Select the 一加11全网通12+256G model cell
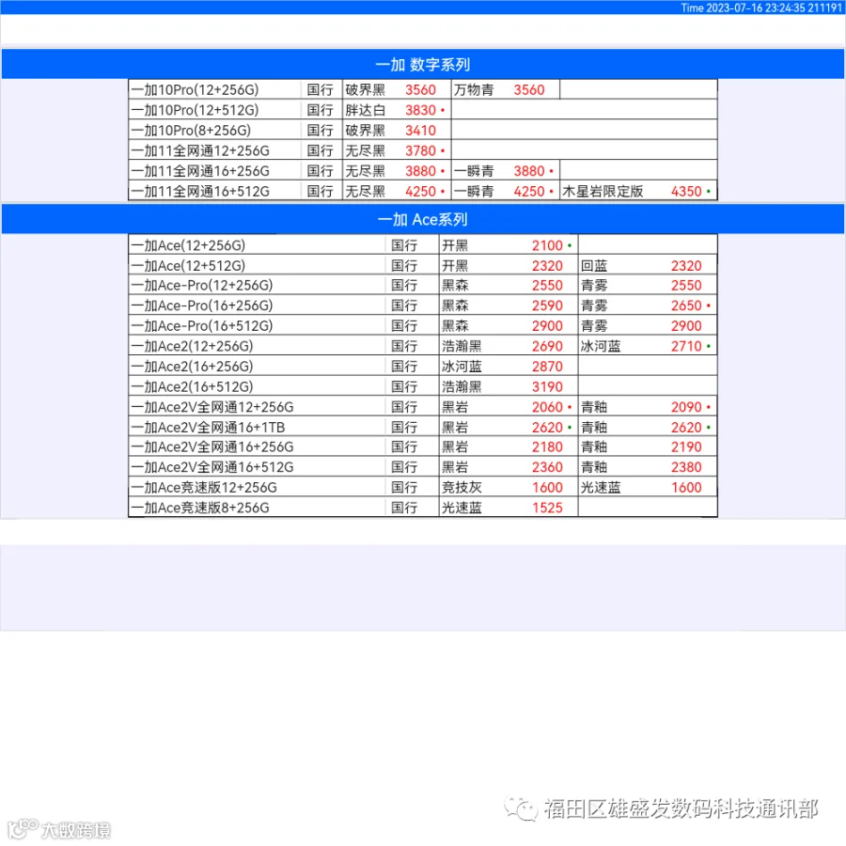Viewport: 846px width, 846px height. pos(214,150)
